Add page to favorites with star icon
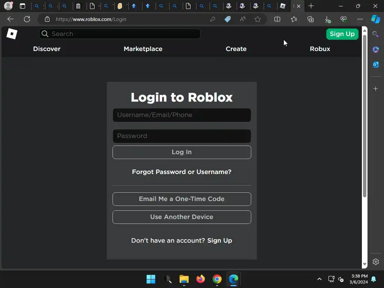Image resolution: width=384 pixels, height=288 pixels. pos(257,19)
